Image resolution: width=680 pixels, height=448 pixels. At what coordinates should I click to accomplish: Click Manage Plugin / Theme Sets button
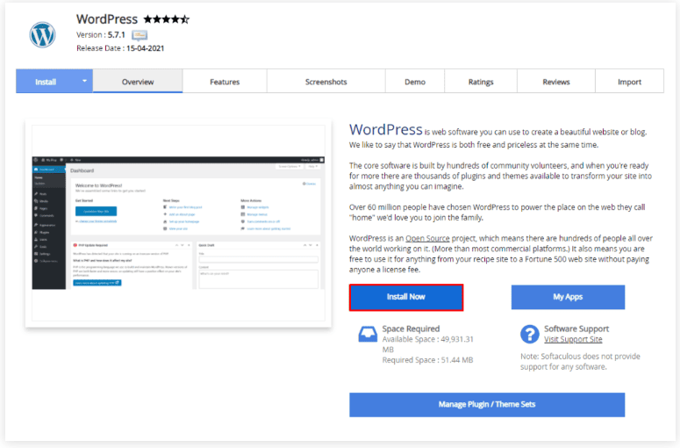(x=487, y=405)
